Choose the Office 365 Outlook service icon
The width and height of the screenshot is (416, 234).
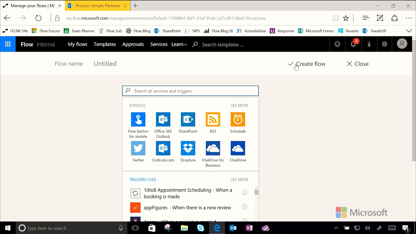click(163, 119)
